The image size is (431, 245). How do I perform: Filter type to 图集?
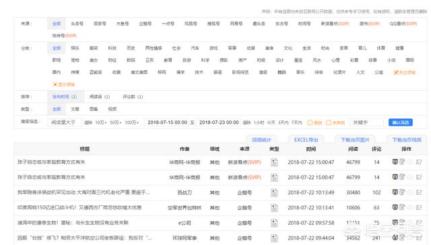[x=94, y=109]
